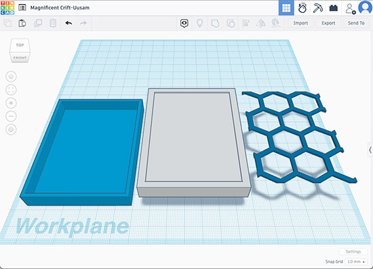Open the Sim Lab dropping apple icon
373x269 pixels.
point(302,8)
